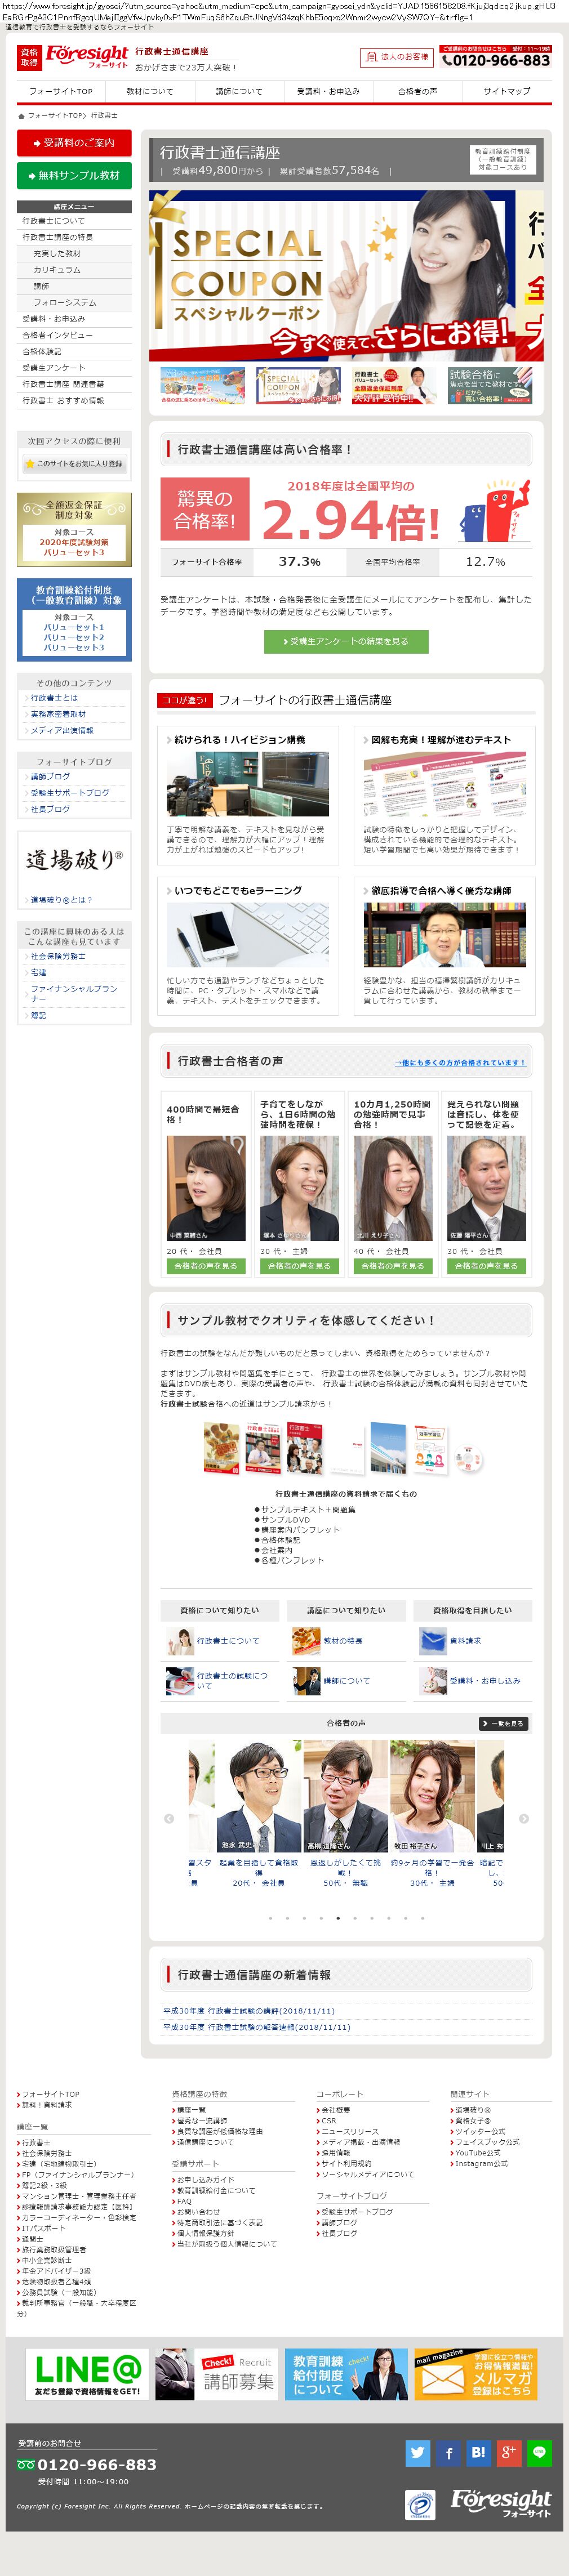
Task: Click the Foresight logo in the footer
Action: pos(500,2503)
